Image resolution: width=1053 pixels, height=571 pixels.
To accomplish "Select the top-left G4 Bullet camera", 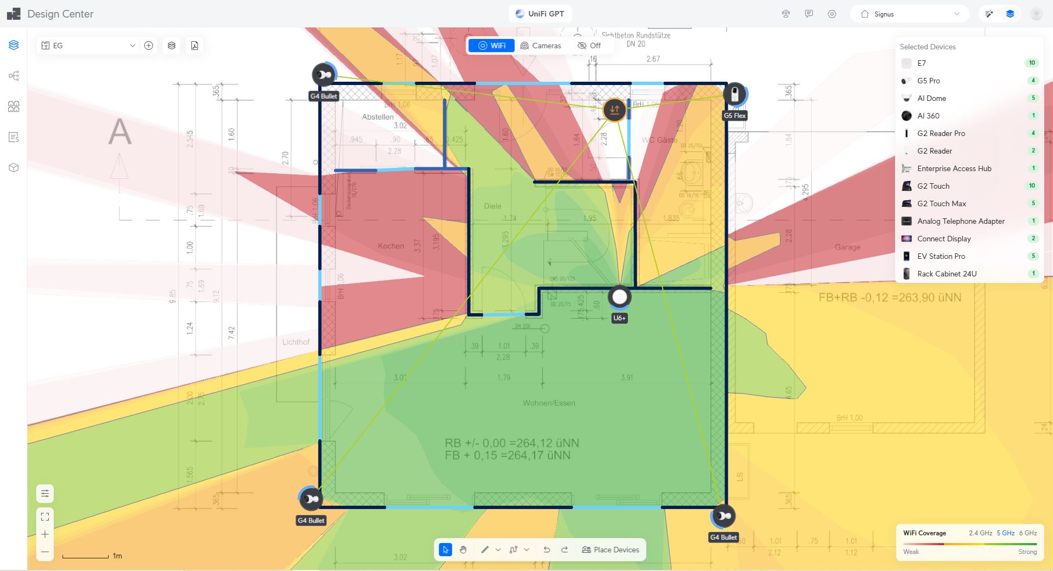I will tap(324, 75).
